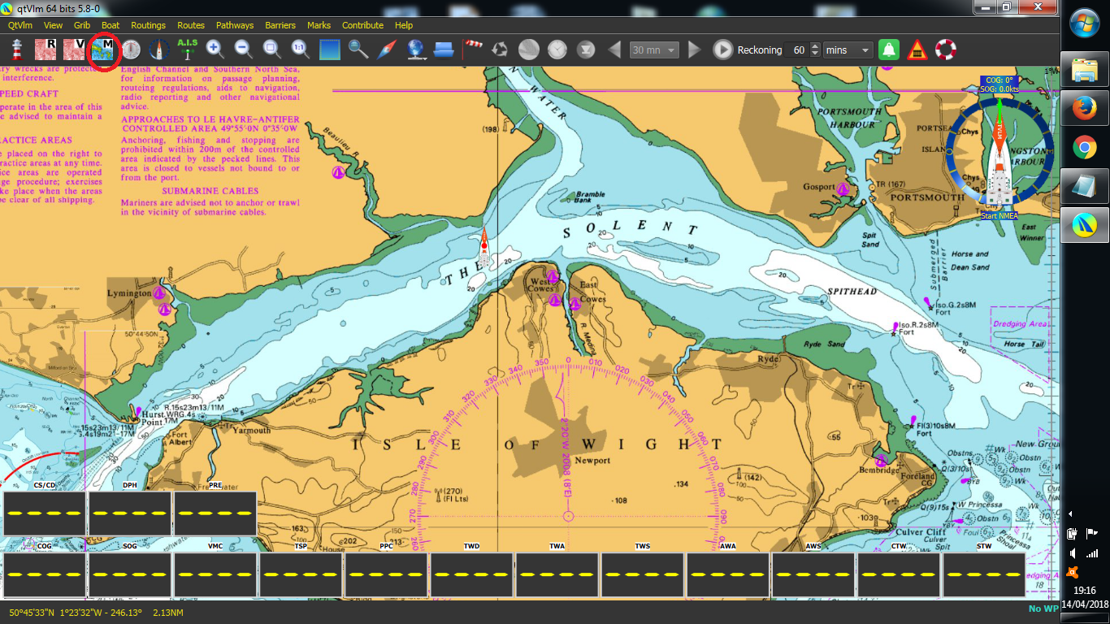
Task: Open the mins units dropdown
Action: pos(848,50)
